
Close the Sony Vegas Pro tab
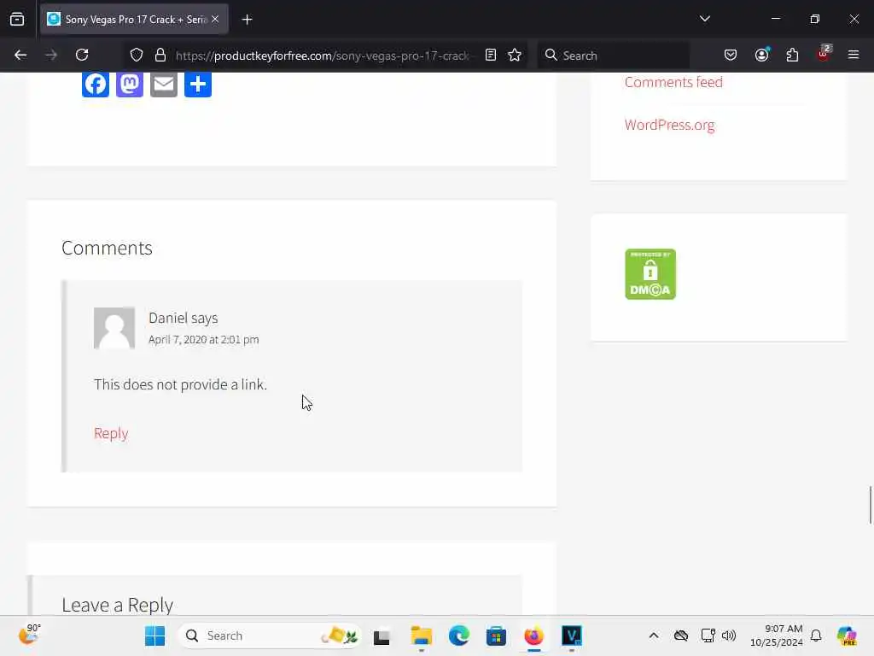pyautogui.click(x=215, y=19)
